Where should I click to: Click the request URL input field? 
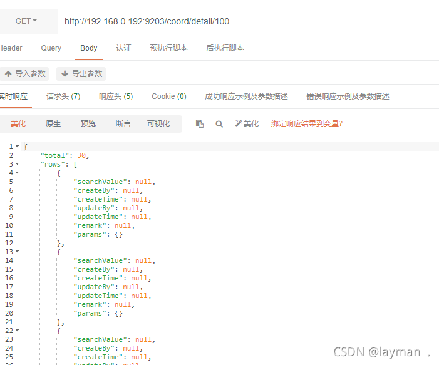pyautogui.click(x=249, y=21)
